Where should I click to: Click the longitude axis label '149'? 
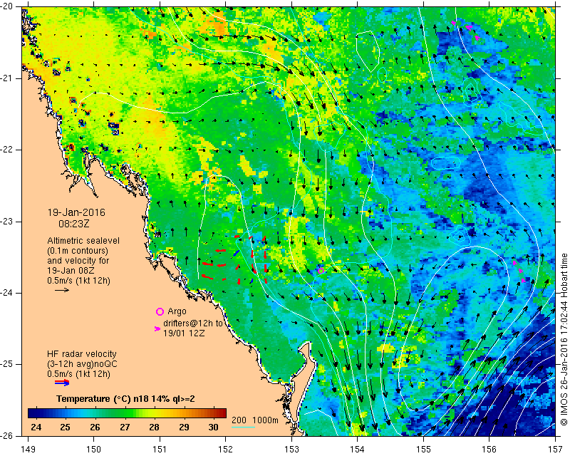(28, 450)
